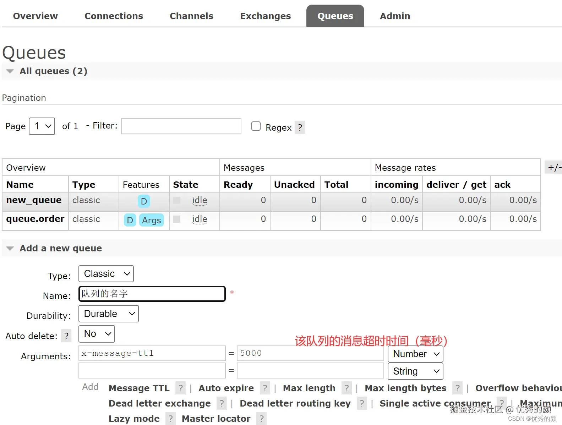Open the Max length help question mark
This screenshot has width=562, height=425.
click(x=347, y=388)
